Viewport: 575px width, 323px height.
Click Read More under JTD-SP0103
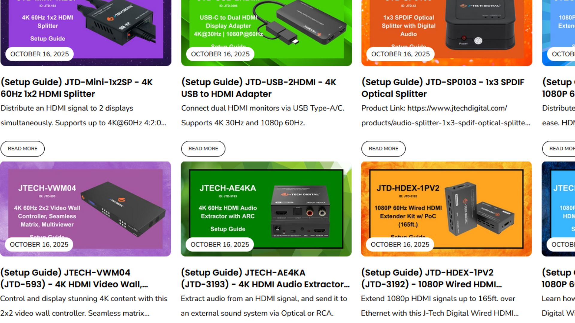pos(383,149)
